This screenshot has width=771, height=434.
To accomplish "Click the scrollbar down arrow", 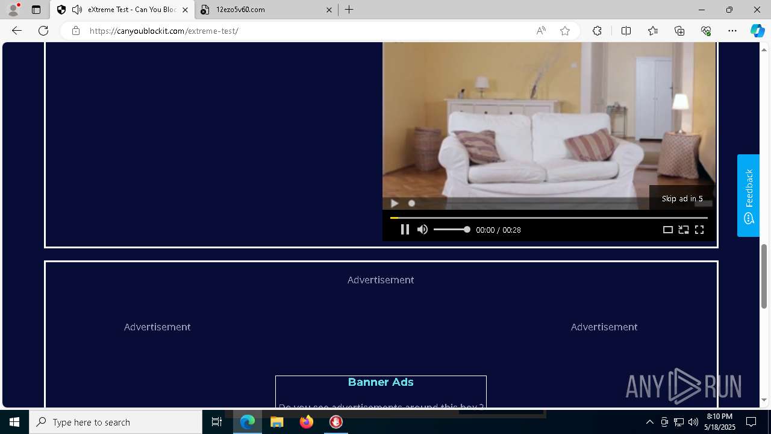I will point(764,400).
